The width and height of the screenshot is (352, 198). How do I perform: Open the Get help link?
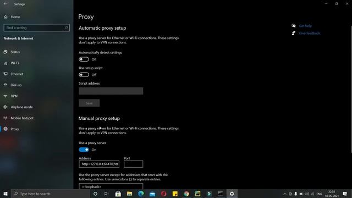(305, 26)
